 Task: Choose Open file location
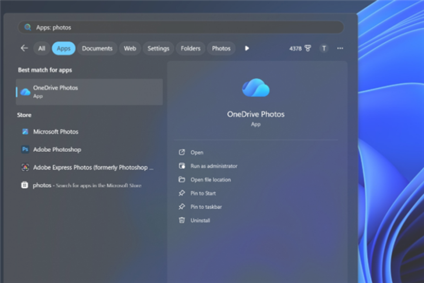(211, 180)
